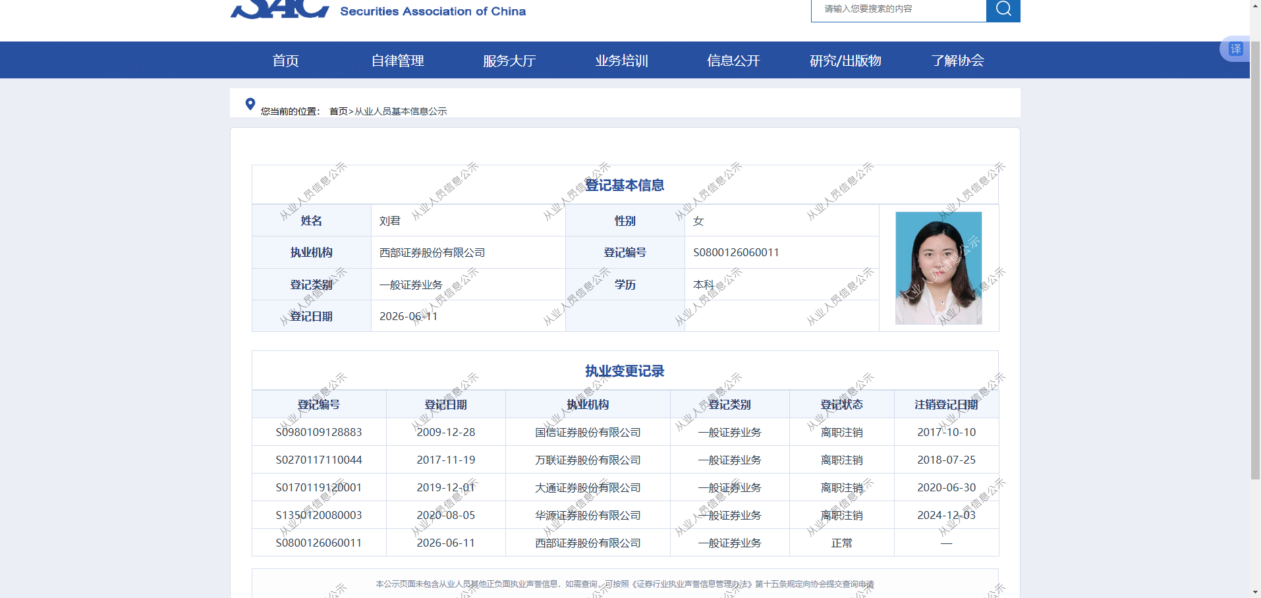Click the education value 本科
Image resolution: width=1261 pixels, height=598 pixels.
point(704,285)
